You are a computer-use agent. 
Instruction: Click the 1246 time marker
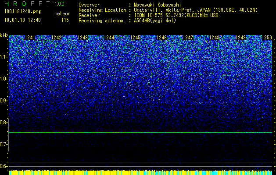coord(161,37)
